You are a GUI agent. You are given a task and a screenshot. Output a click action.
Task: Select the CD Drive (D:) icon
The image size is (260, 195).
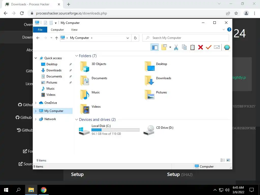click(x=149, y=130)
